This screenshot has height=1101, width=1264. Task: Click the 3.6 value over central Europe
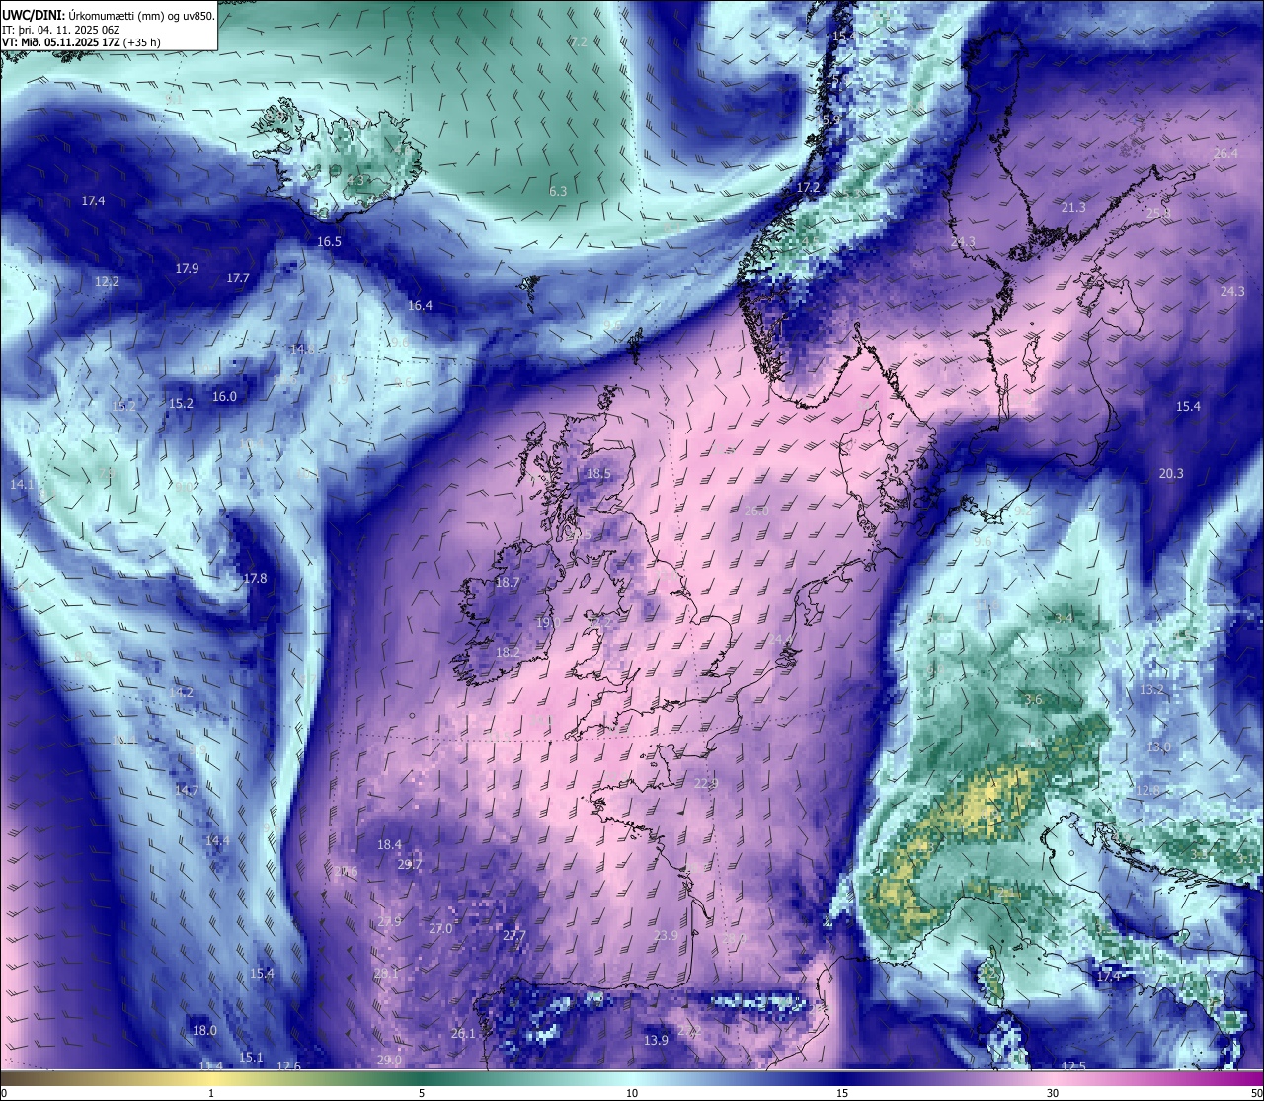pos(1033,699)
